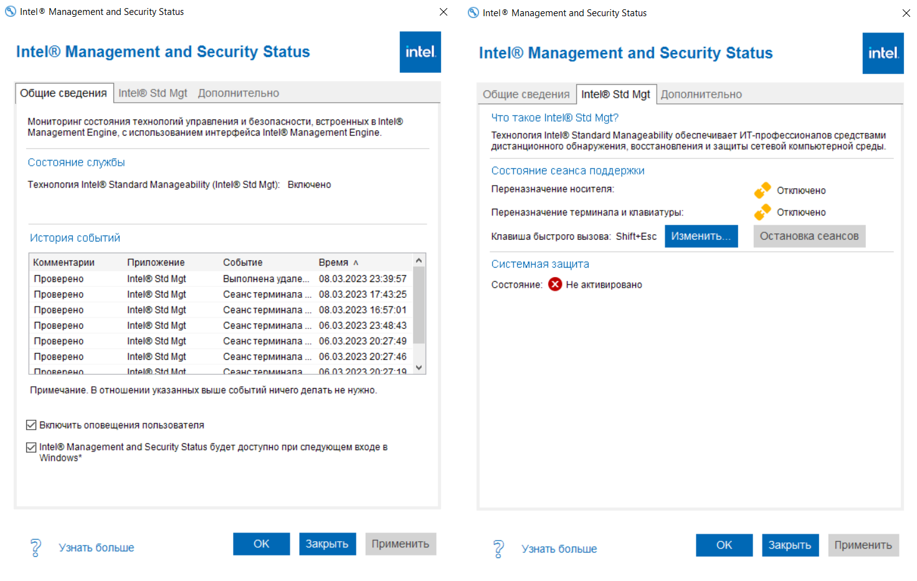
Task: Click 'Применить' button in the right window
Action: (x=863, y=545)
